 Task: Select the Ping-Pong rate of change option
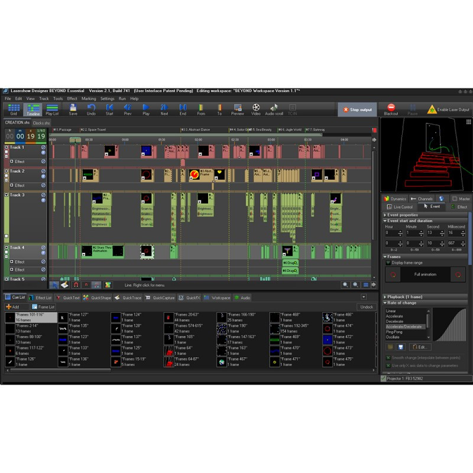pos(394,332)
